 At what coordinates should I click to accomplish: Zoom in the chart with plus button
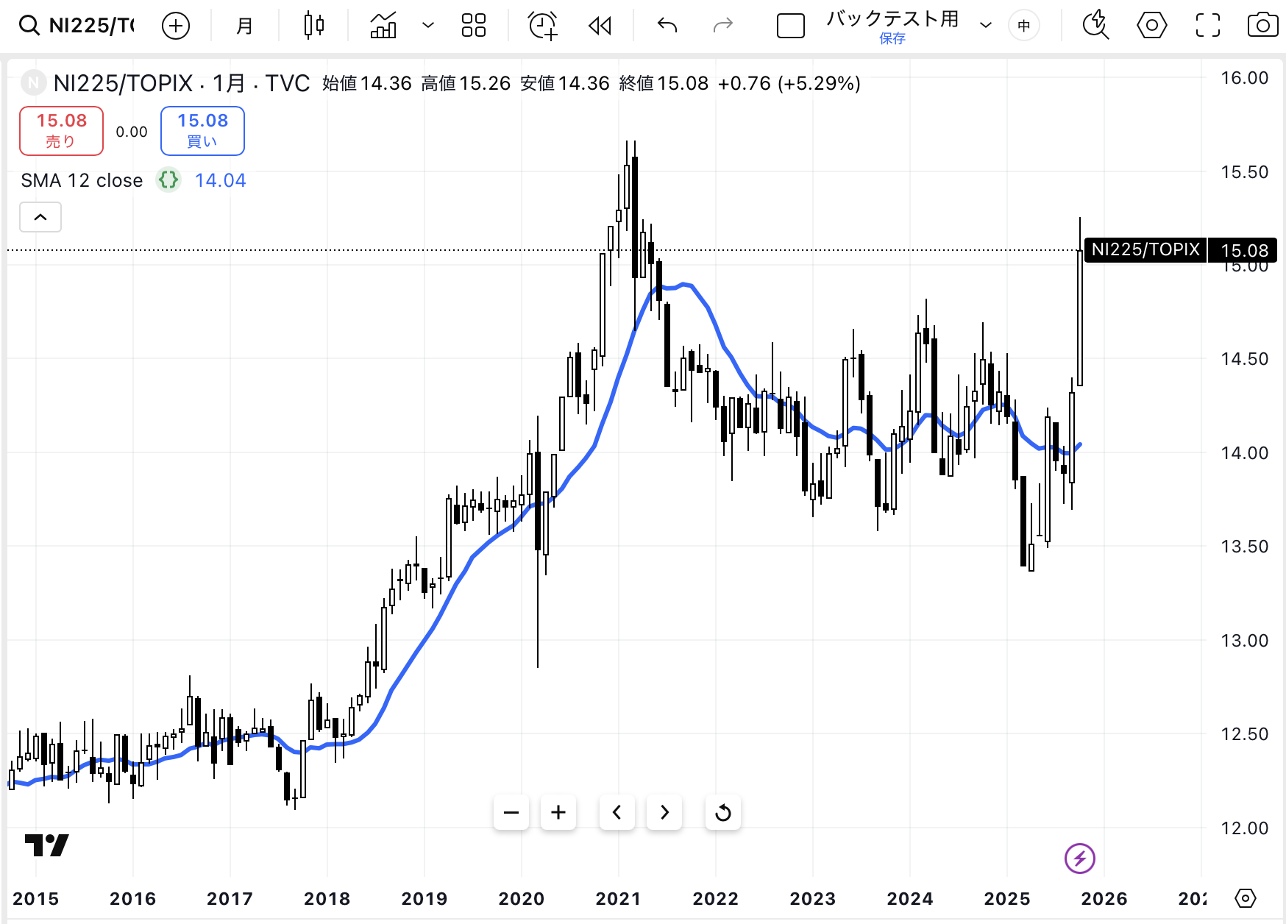(x=558, y=812)
